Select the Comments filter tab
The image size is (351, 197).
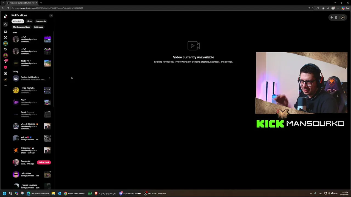coord(41,21)
